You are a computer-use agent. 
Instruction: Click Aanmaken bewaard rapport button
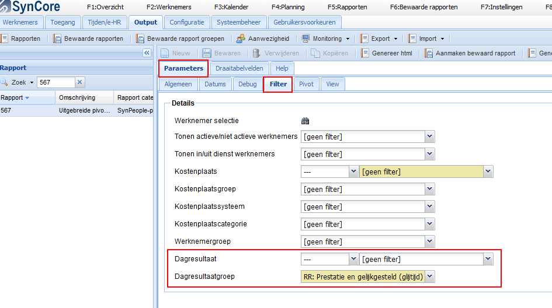470,53
